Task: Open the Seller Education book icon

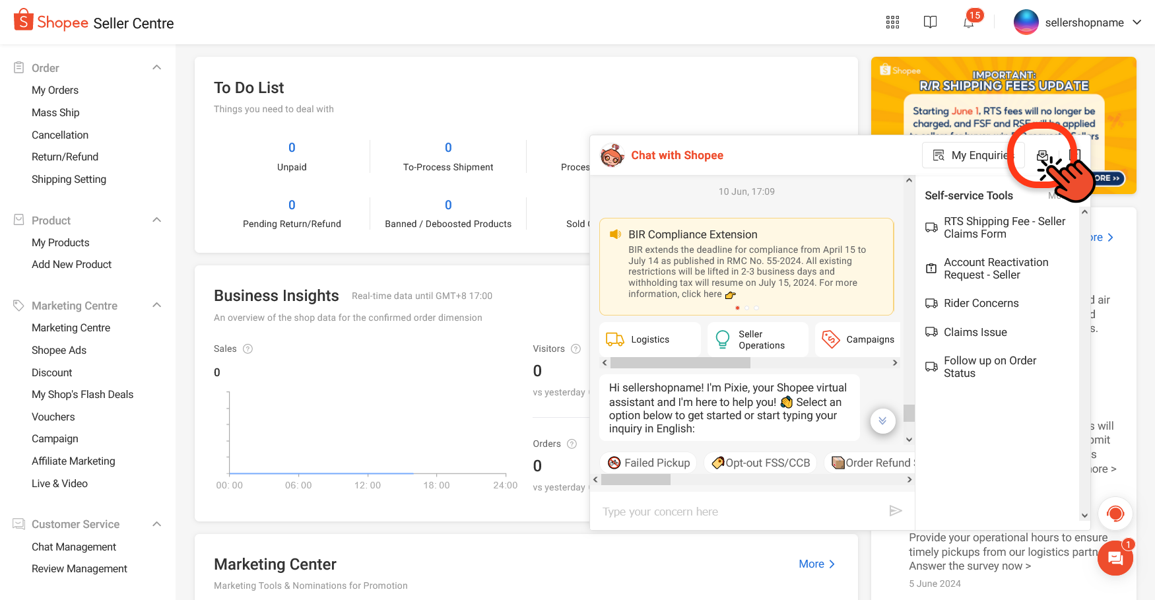Action: pyautogui.click(x=930, y=22)
